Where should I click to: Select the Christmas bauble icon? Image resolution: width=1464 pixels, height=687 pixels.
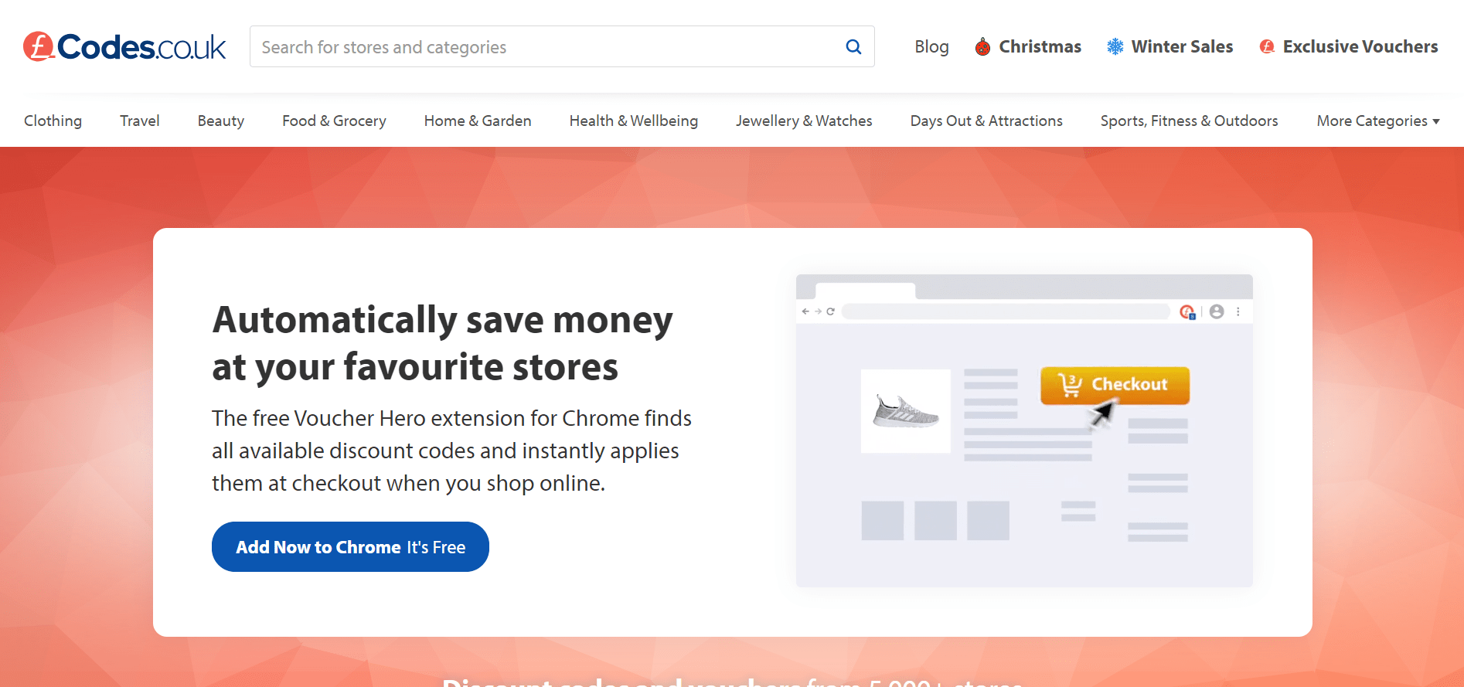click(x=982, y=46)
